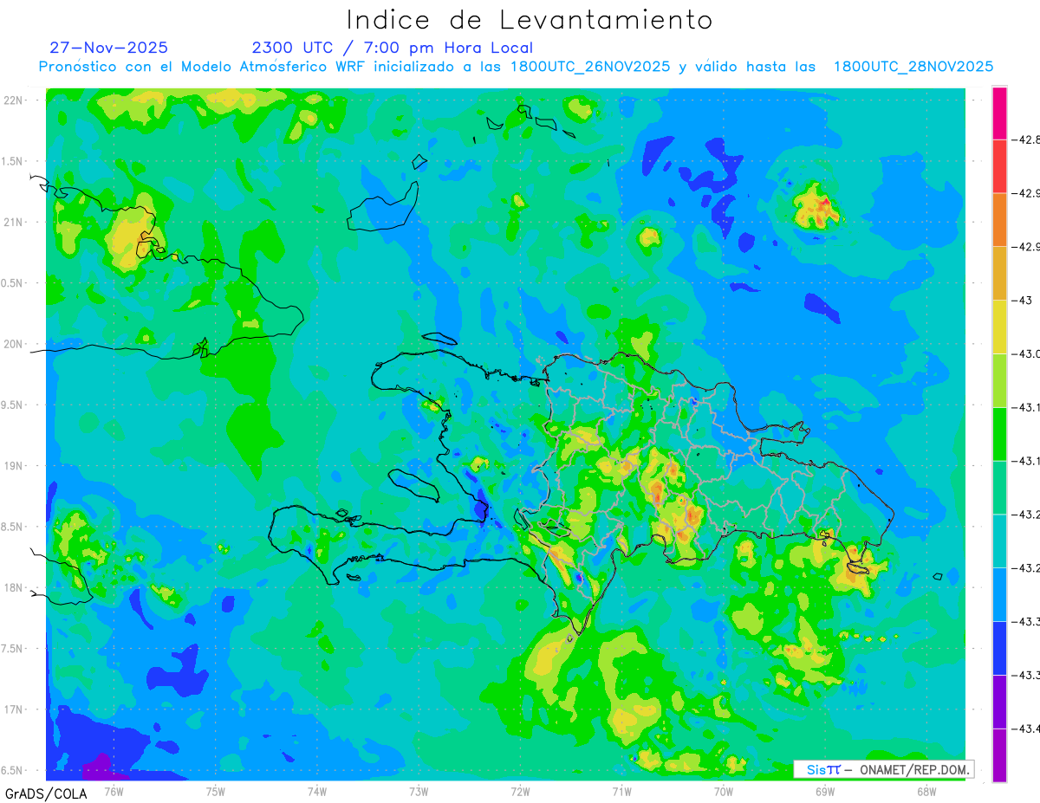Screen dimensions: 1040x803
Task: Click the "69W" longitude label
Action: pyautogui.click(x=825, y=791)
